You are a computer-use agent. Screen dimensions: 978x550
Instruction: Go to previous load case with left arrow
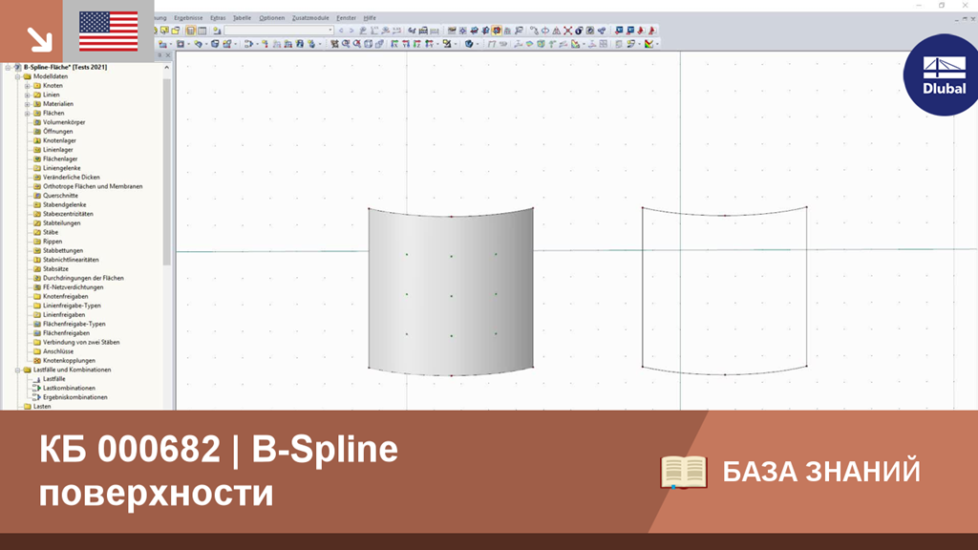[x=341, y=31]
